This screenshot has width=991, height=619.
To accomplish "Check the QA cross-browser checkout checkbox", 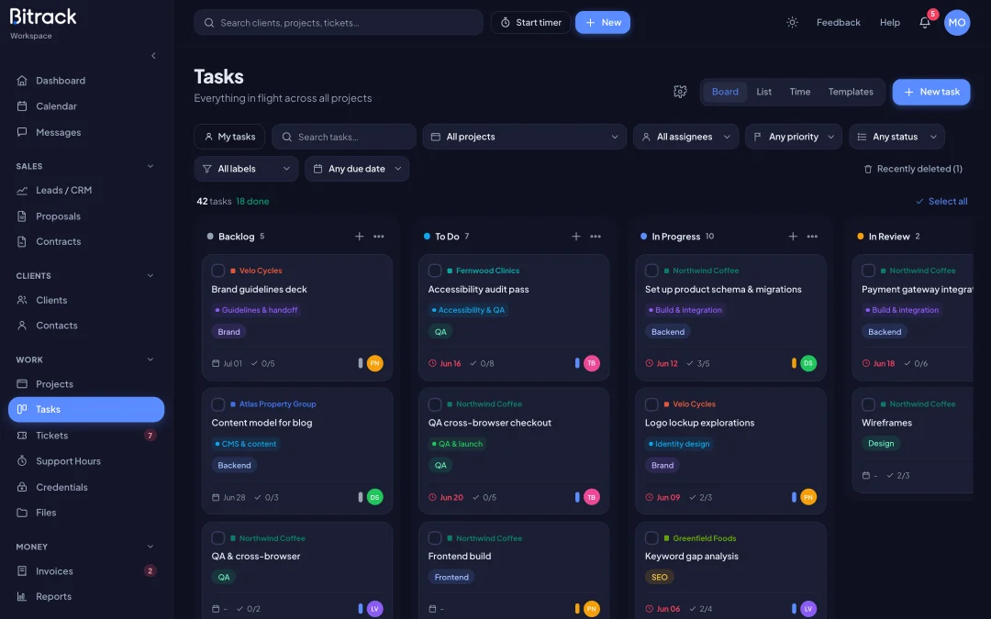I will pyautogui.click(x=435, y=404).
